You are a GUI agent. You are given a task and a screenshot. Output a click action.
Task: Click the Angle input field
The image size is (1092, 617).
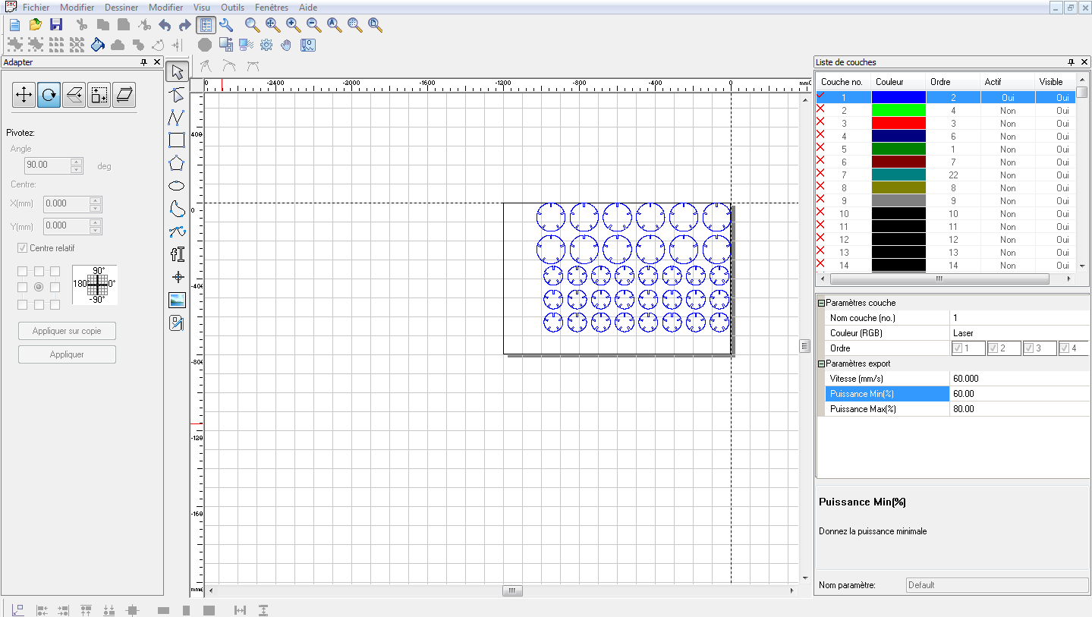click(47, 165)
